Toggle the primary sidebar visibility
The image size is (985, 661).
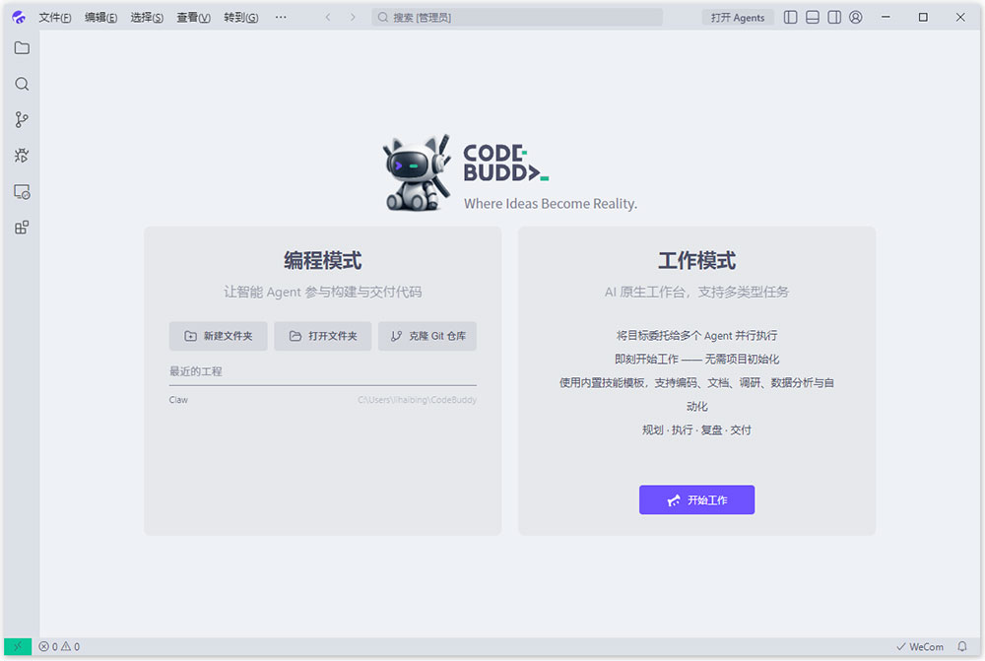pyautogui.click(x=789, y=17)
